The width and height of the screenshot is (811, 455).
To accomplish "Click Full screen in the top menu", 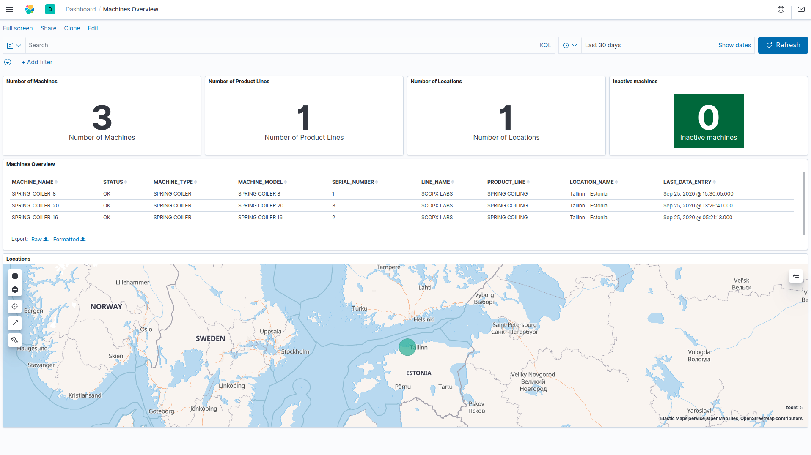I will [x=18, y=28].
